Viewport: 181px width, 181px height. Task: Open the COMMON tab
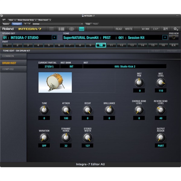13,56
